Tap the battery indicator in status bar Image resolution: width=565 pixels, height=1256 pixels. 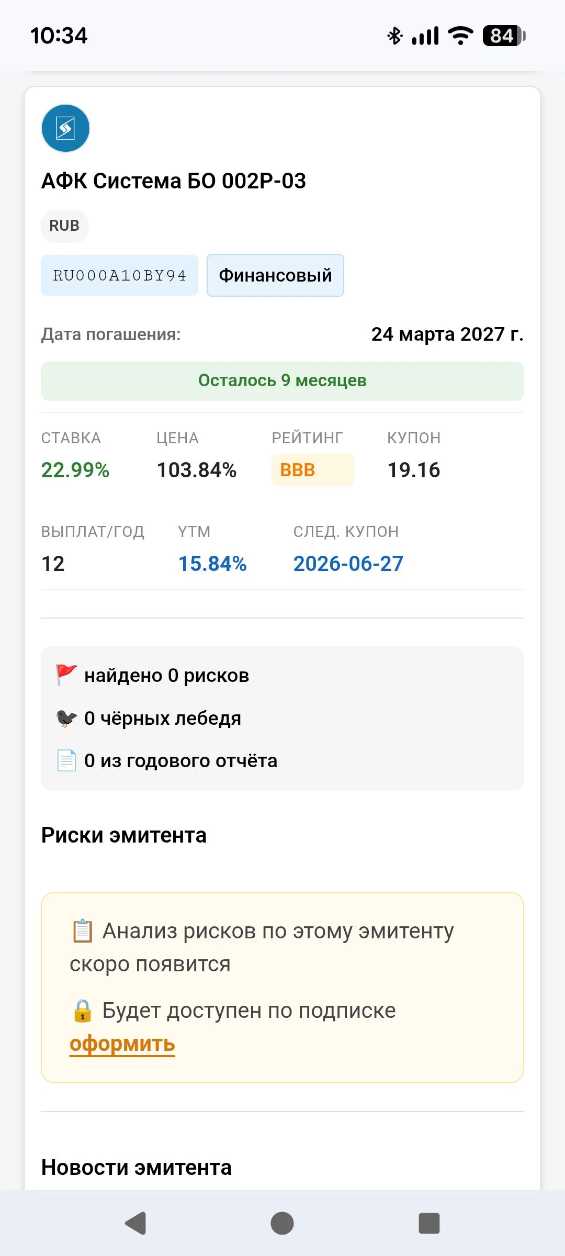[504, 36]
